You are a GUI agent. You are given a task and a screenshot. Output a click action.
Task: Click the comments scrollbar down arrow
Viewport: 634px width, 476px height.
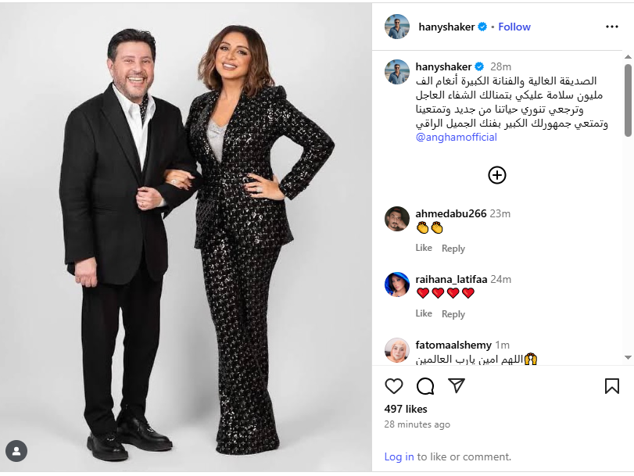tap(628, 357)
